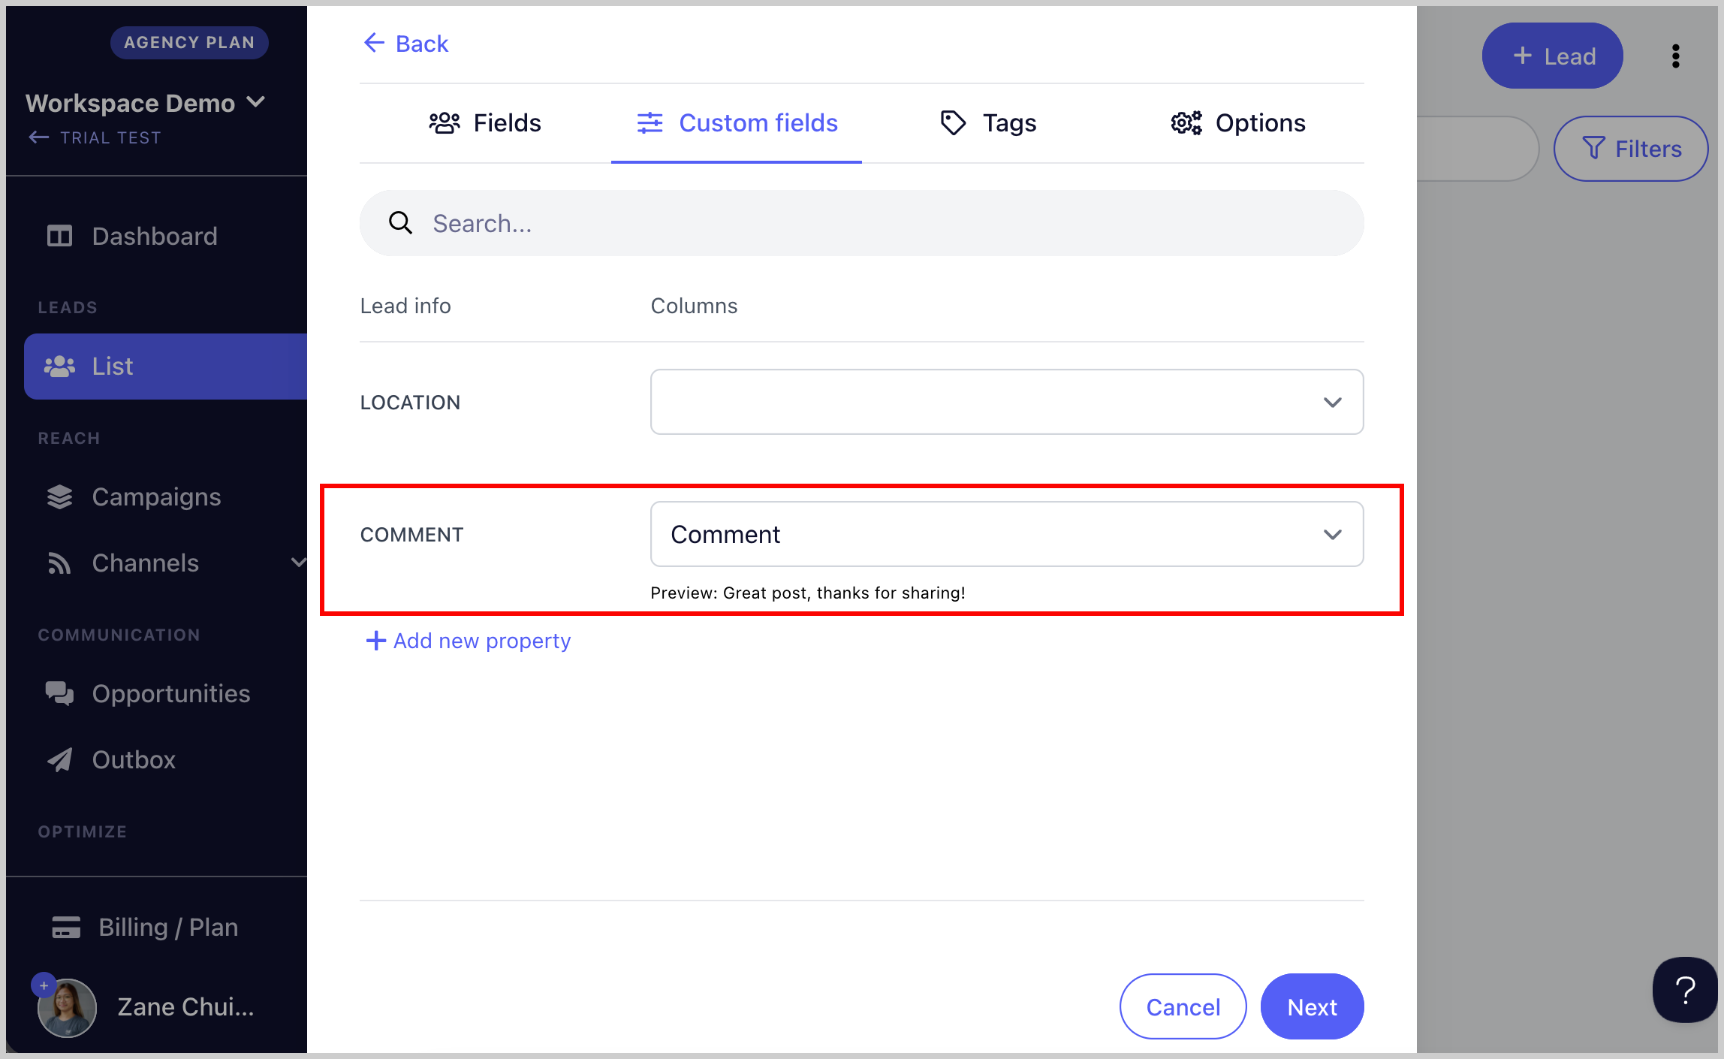The width and height of the screenshot is (1724, 1059).
Task: Switch to the Fields tab
Action: [x=485, y=122]
